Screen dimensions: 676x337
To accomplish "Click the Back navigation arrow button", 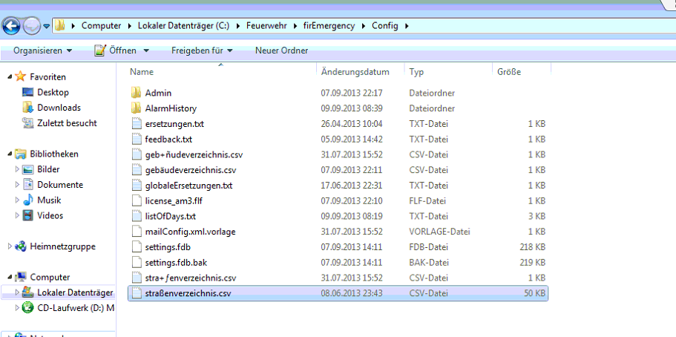I will [x=12, y=26].
